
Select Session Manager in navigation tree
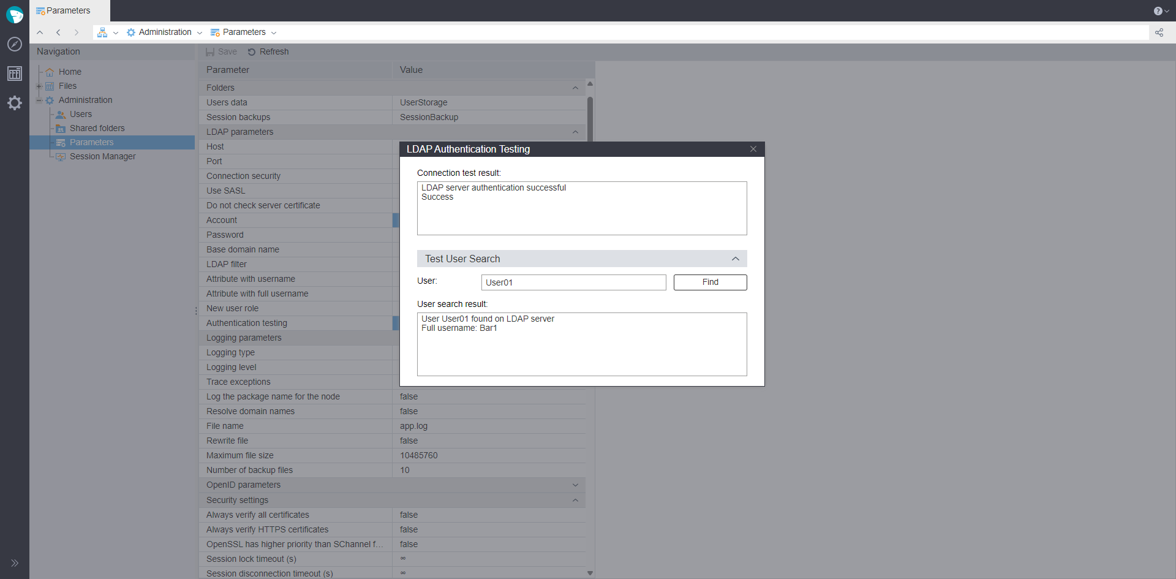click(102, 157)
